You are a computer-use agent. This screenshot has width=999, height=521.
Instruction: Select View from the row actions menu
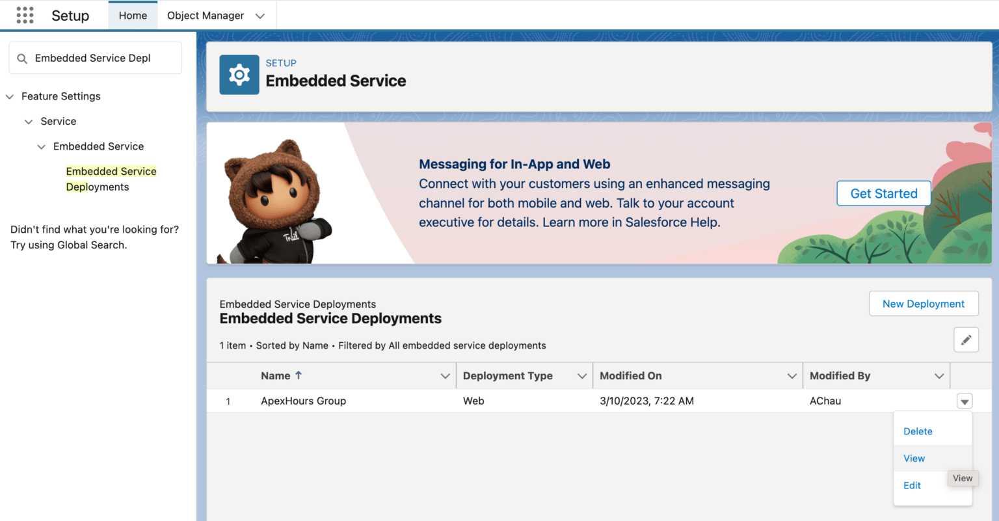(x=914, y=458)
